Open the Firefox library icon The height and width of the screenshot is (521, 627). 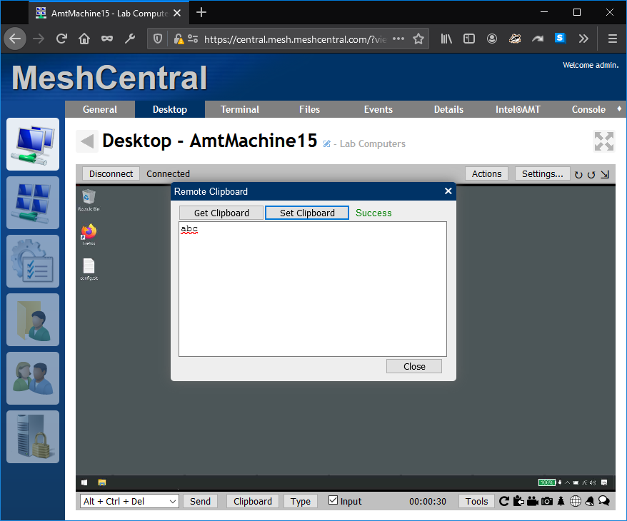pos(446,39)
